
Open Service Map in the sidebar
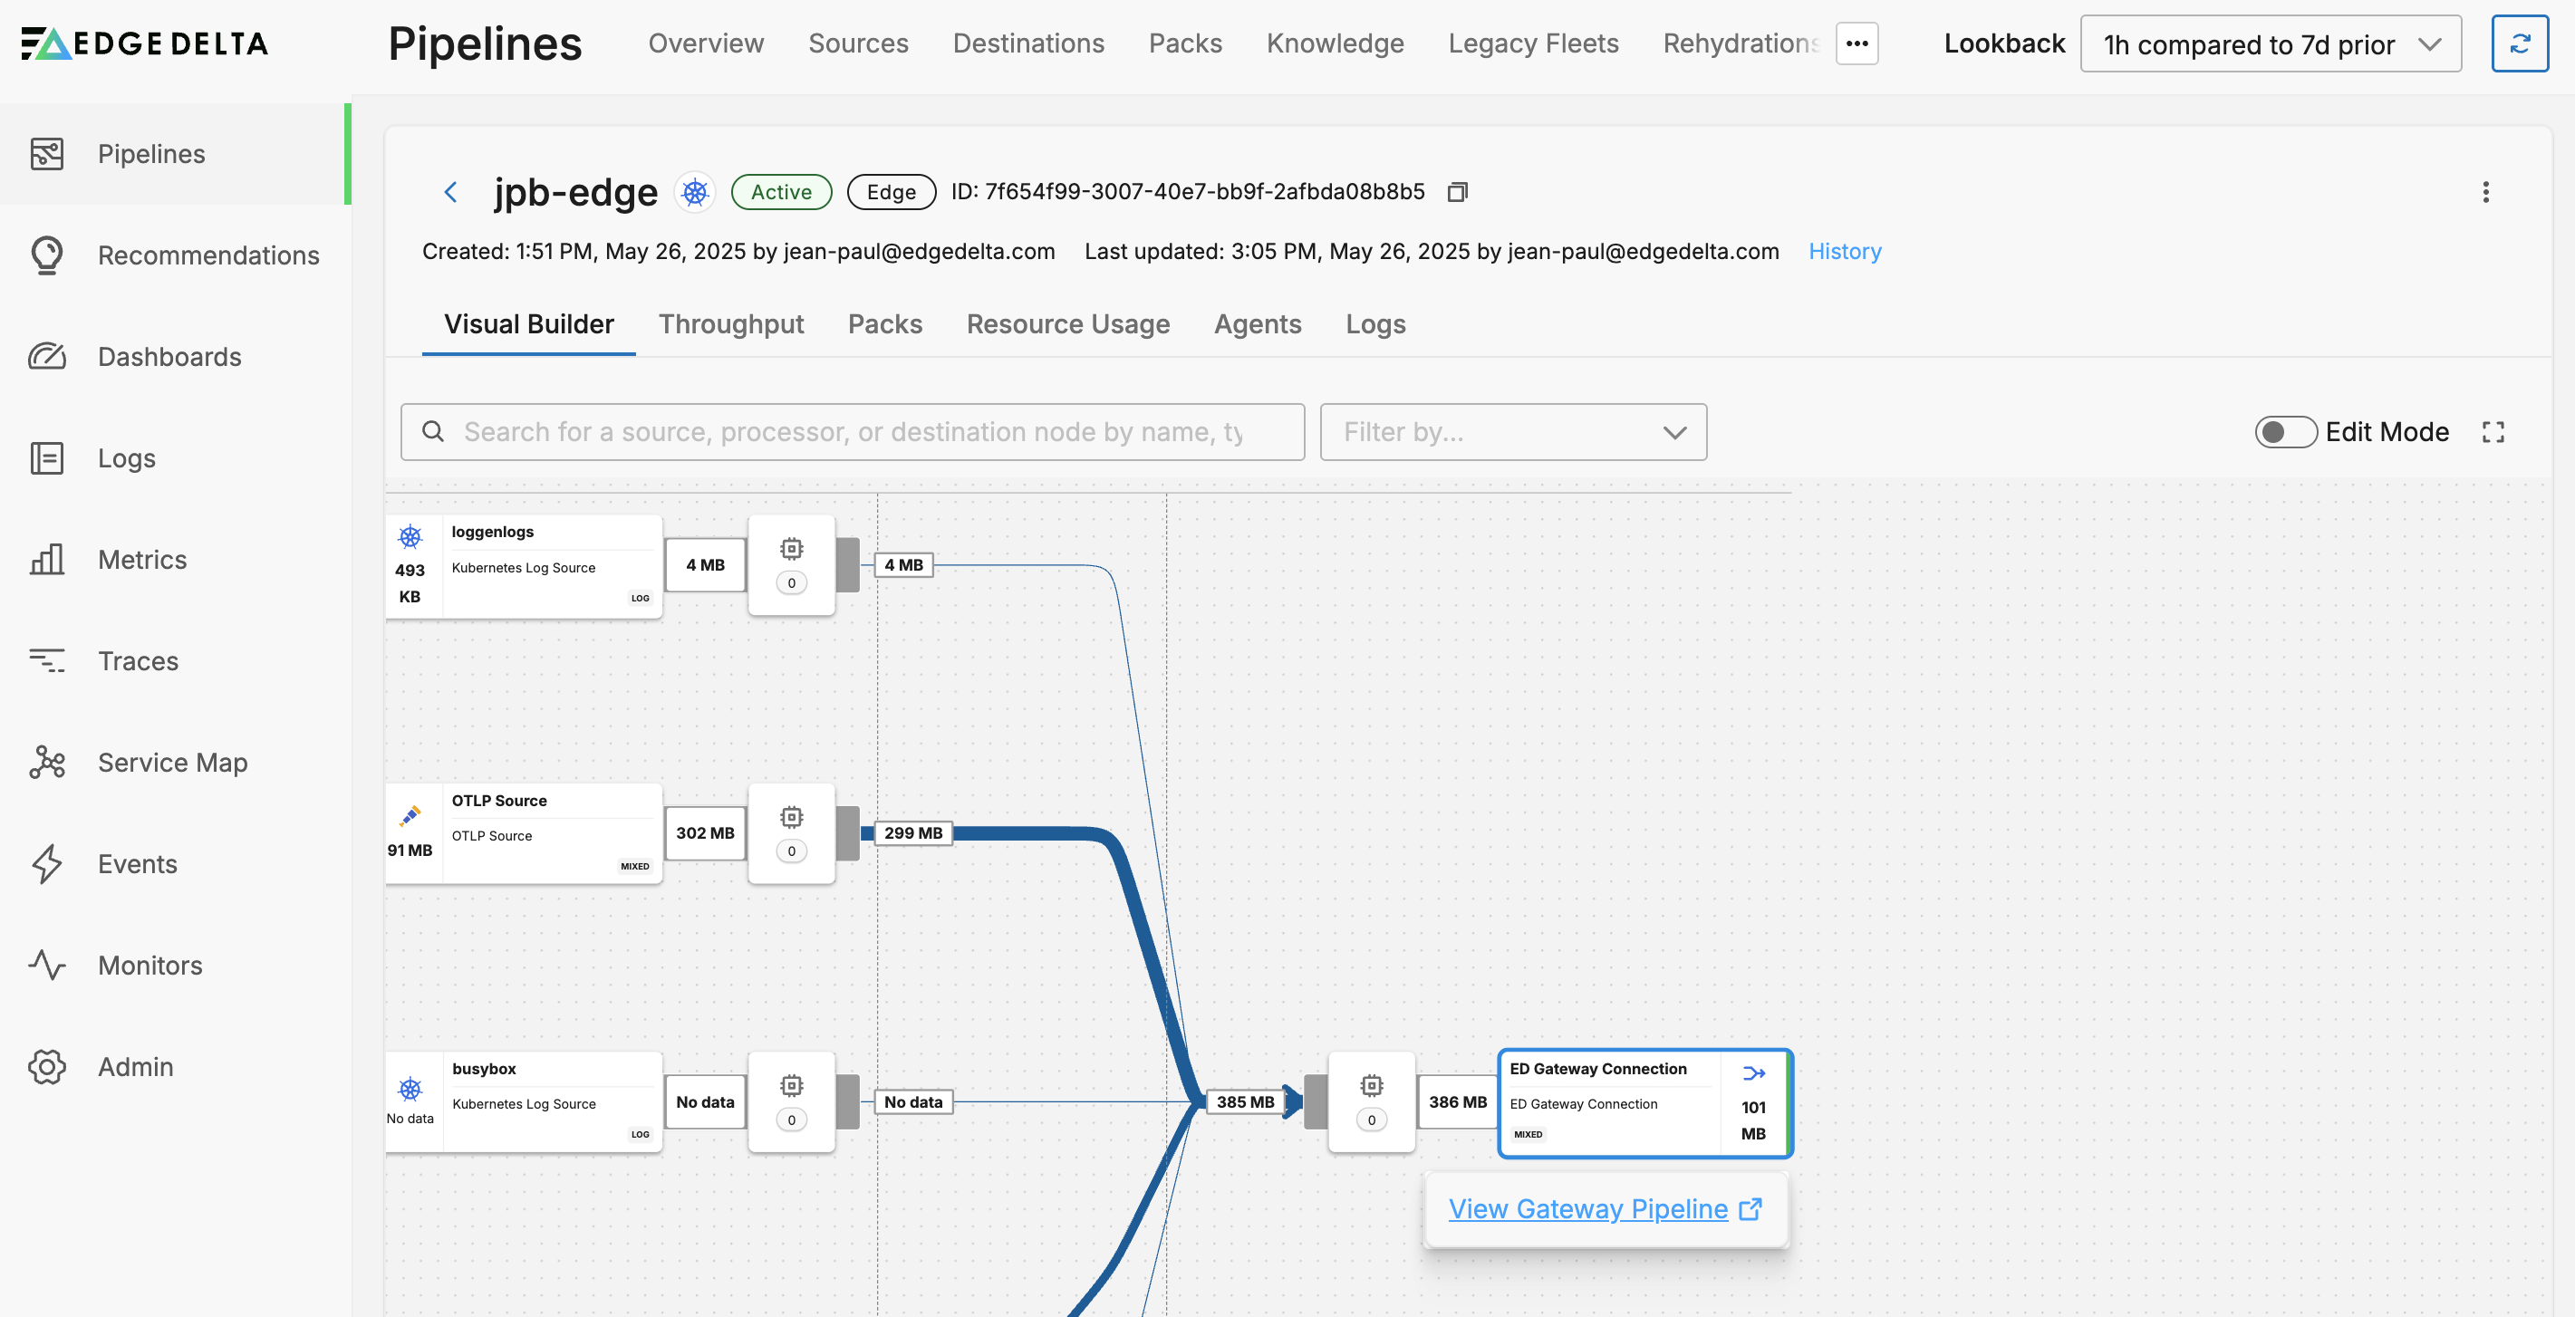click(x=174, y=763)
